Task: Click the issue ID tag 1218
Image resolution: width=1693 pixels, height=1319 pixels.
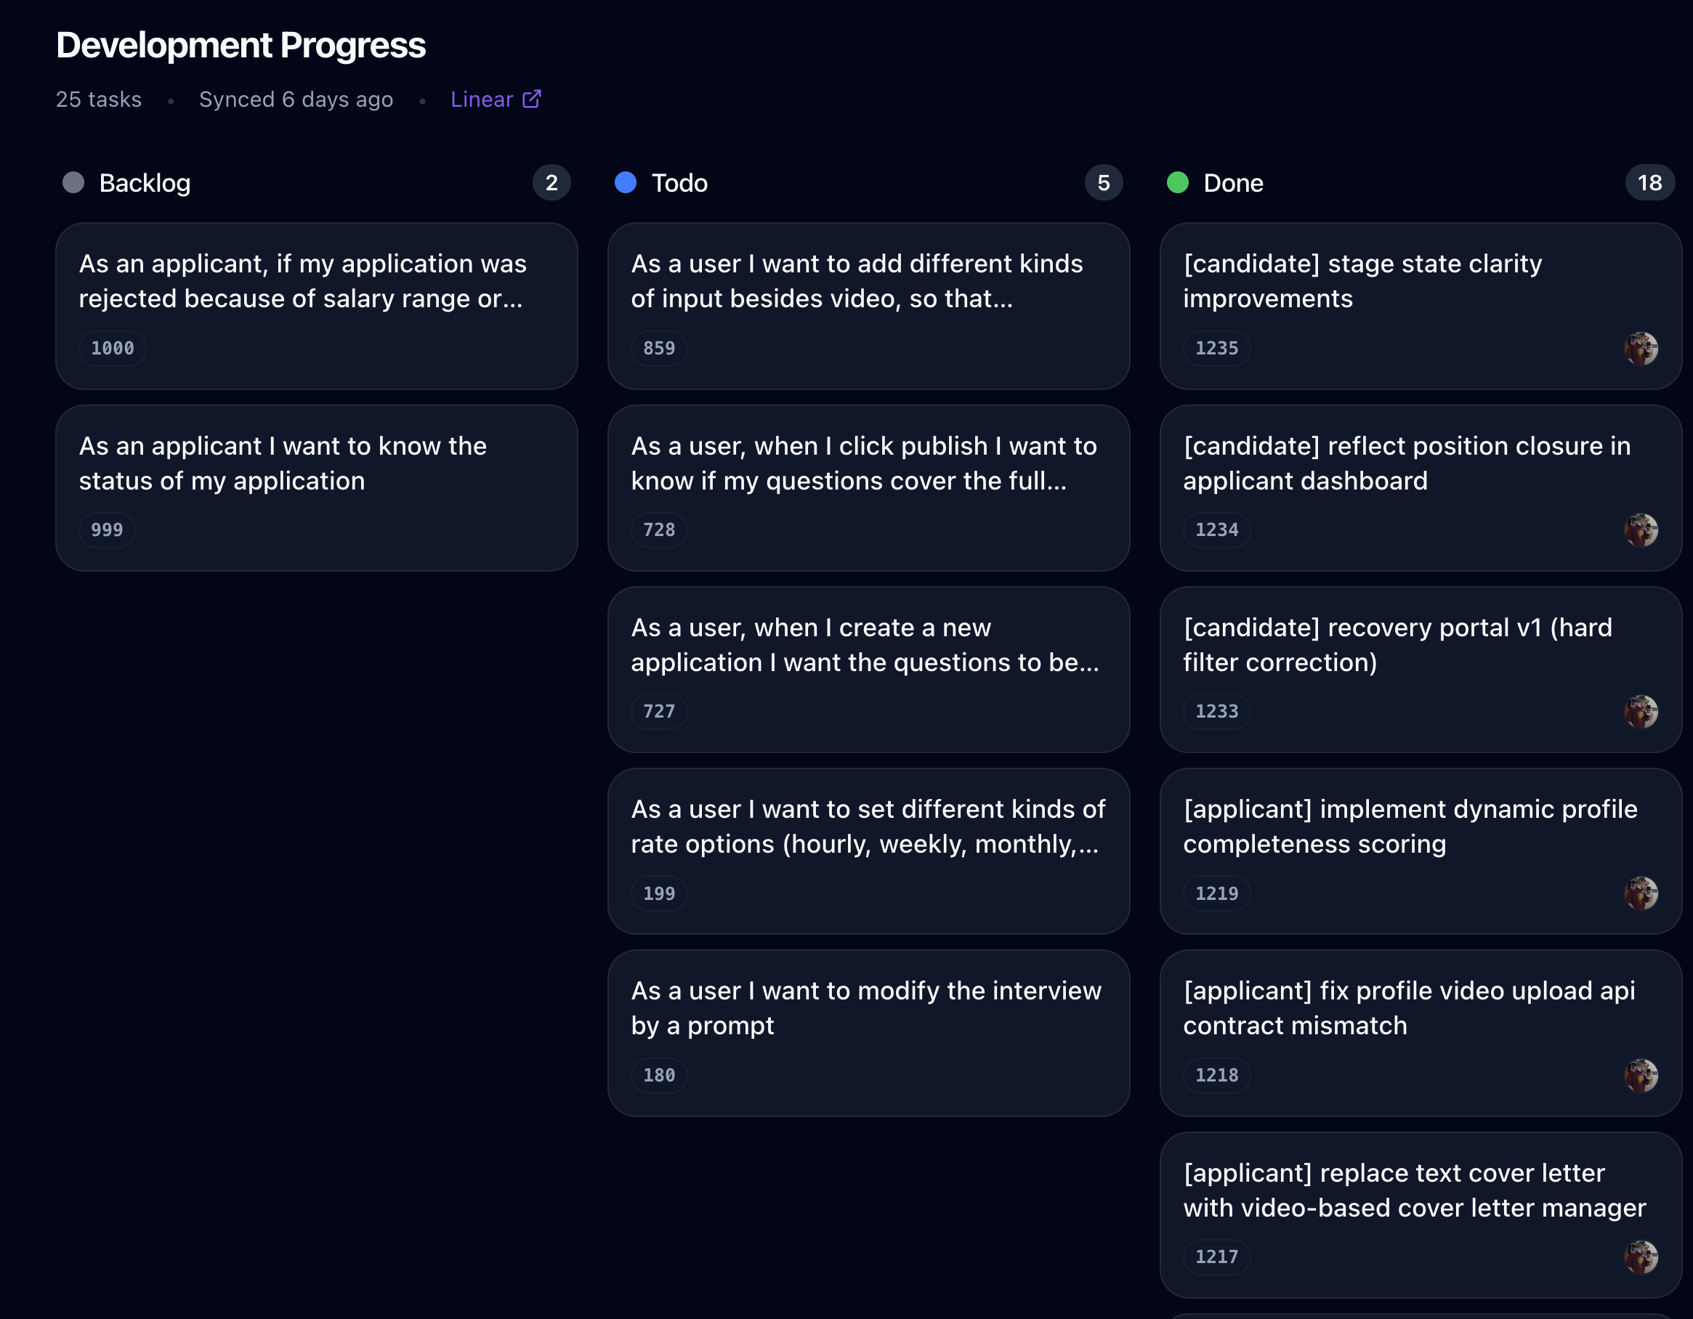Action: pos(1216,1076)
